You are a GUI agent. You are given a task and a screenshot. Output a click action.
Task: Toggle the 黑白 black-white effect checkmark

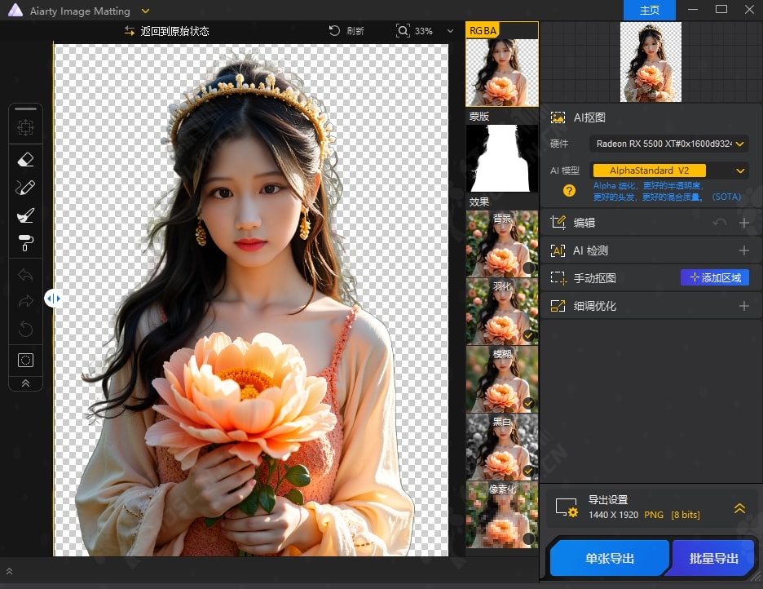528,471
